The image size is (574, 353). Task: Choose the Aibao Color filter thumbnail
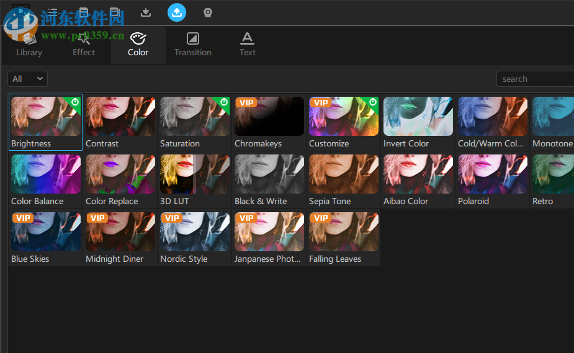click(x=418, y=174)
